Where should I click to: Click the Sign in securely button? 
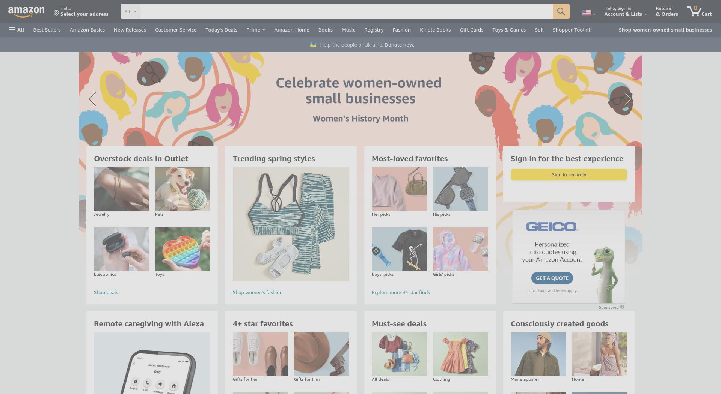pyautogui.click(x=569, y=174)
